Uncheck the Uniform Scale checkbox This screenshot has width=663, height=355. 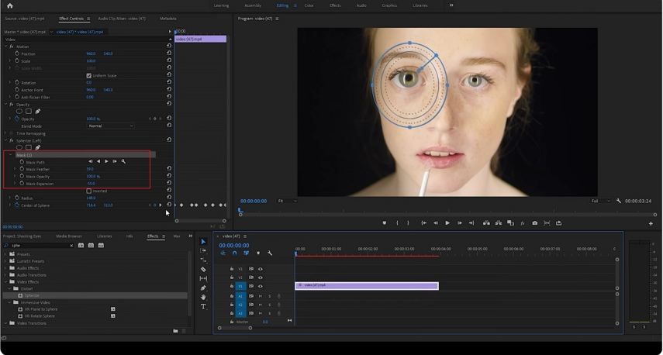[x=89, y=76]
